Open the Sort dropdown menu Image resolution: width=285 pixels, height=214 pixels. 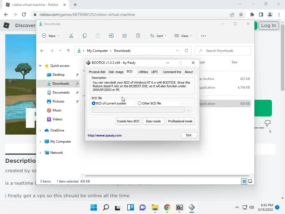(x=158, y=36)
